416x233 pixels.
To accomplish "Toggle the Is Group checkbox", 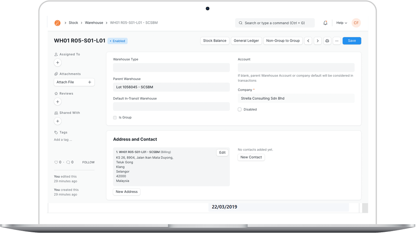I will (x=115, y=118).
